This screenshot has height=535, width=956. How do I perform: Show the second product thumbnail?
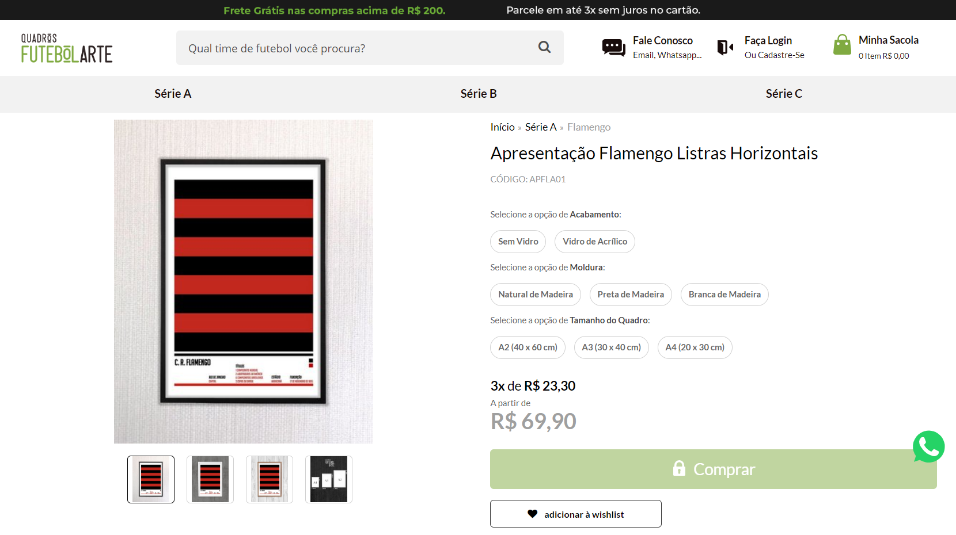210,479
